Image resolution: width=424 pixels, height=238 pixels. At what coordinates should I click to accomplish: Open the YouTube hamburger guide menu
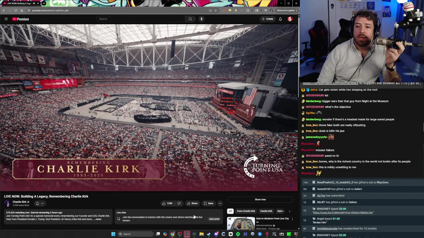coord(6,19)
